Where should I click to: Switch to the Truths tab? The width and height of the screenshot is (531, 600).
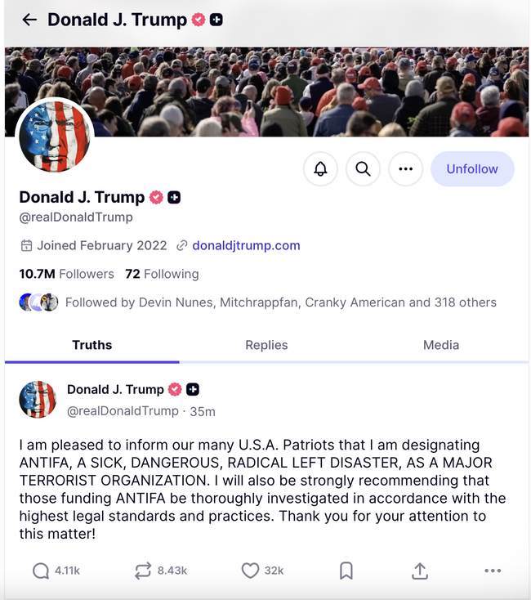(91, 345)
